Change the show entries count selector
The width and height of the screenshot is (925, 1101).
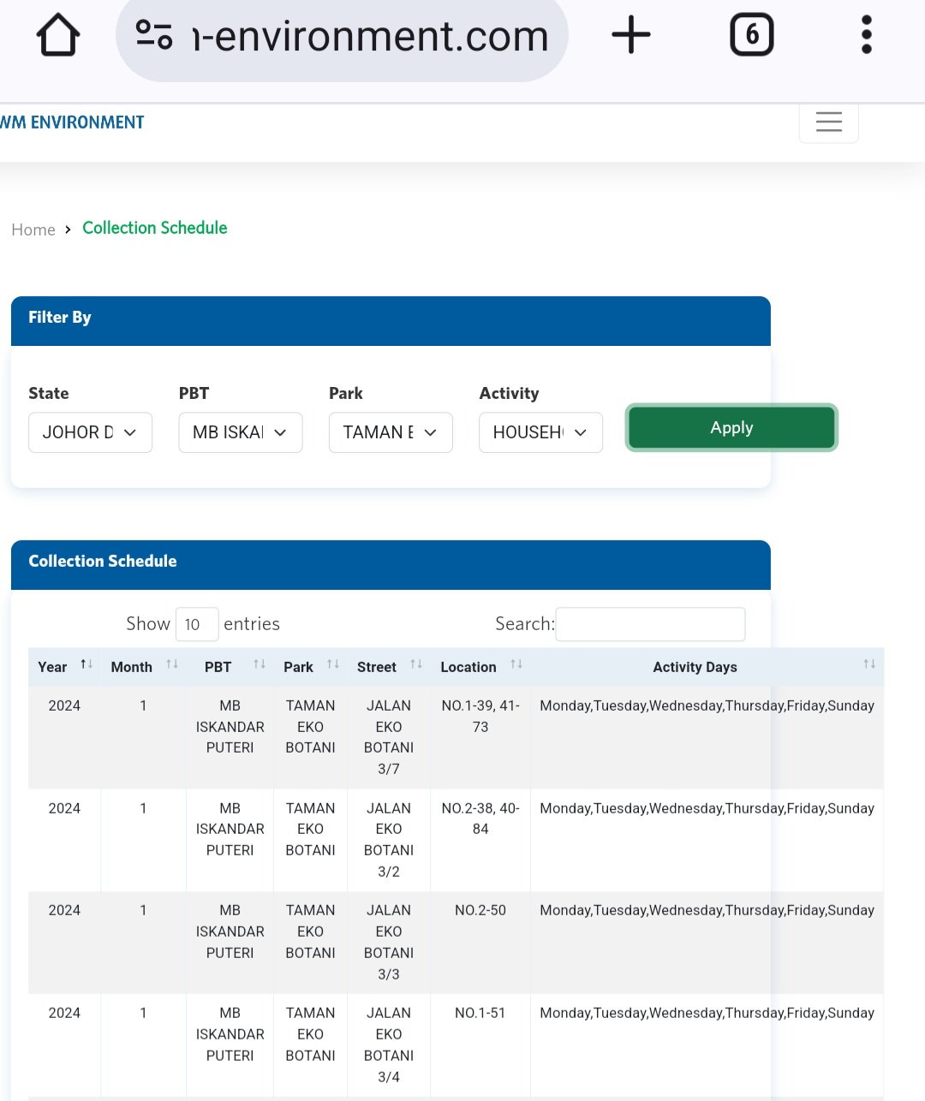coord(196,624)
